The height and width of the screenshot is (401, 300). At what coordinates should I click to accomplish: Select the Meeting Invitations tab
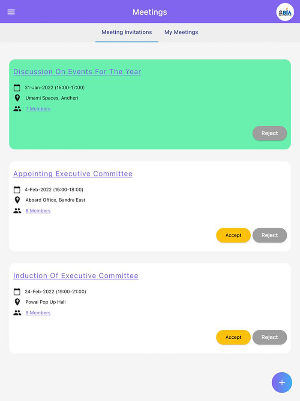(126, 32)
